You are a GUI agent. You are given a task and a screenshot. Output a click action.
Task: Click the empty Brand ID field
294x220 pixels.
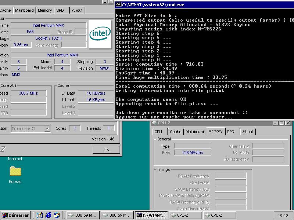click(80, 32)
